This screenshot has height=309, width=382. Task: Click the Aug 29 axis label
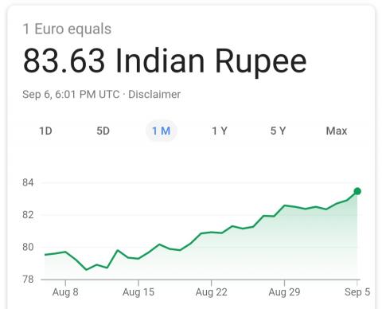coord(284,292)
